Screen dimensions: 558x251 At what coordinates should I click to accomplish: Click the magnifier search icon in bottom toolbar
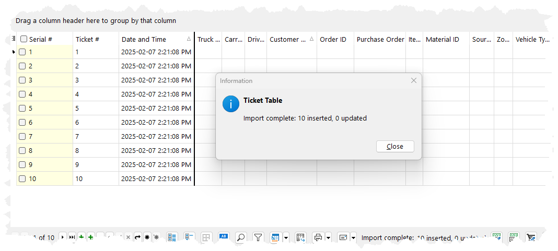point(241,237)
